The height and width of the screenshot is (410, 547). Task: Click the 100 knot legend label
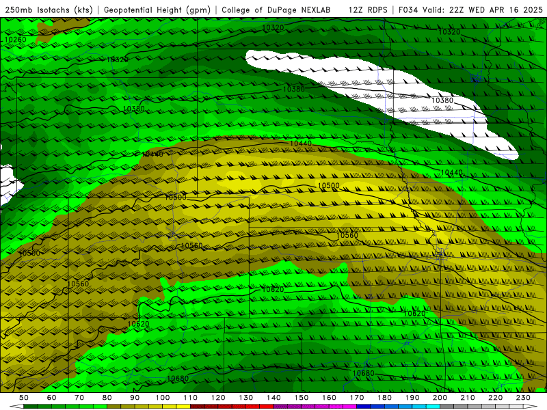tap(163, 398)
